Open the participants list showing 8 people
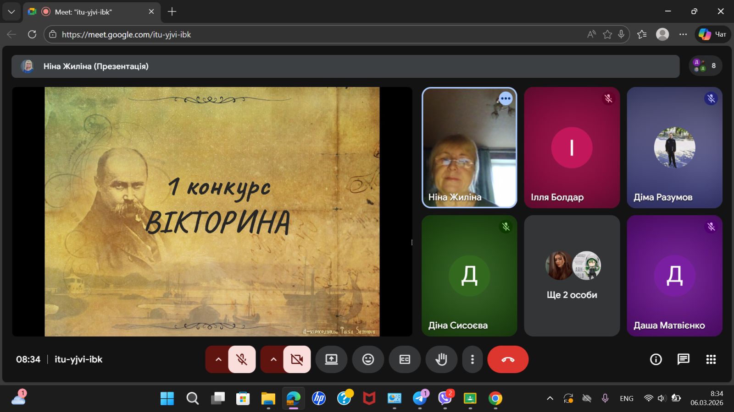This screenshot has width=734, height=412. click(x=705, y=66)
